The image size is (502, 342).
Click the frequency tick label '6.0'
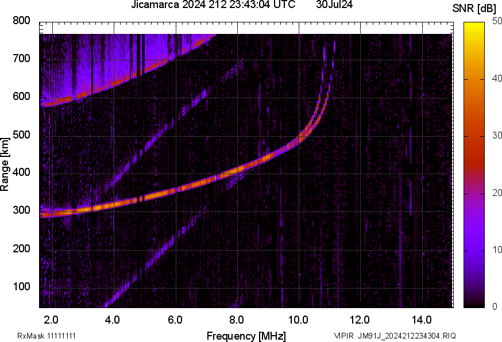click(x=175, y=320)
